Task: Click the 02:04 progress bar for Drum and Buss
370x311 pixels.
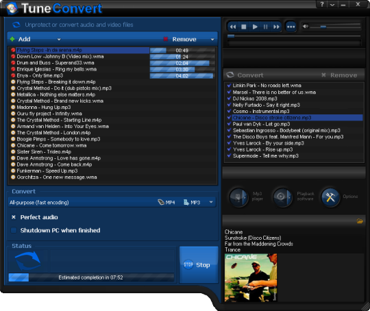Action: [x=182, y=63]
